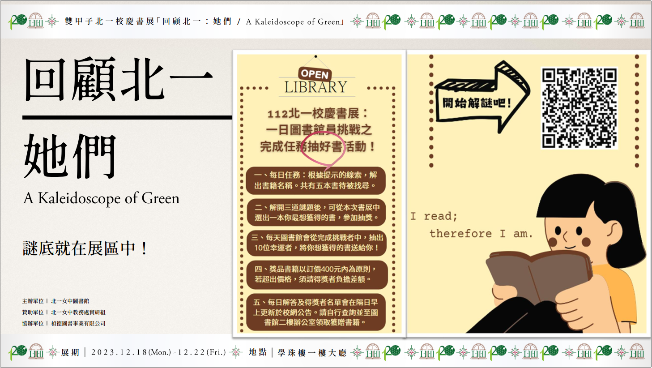Viewport: 652px width, 368px height.
Task: Click the LIBRARY heading text
Action: [x=315, y=87]
